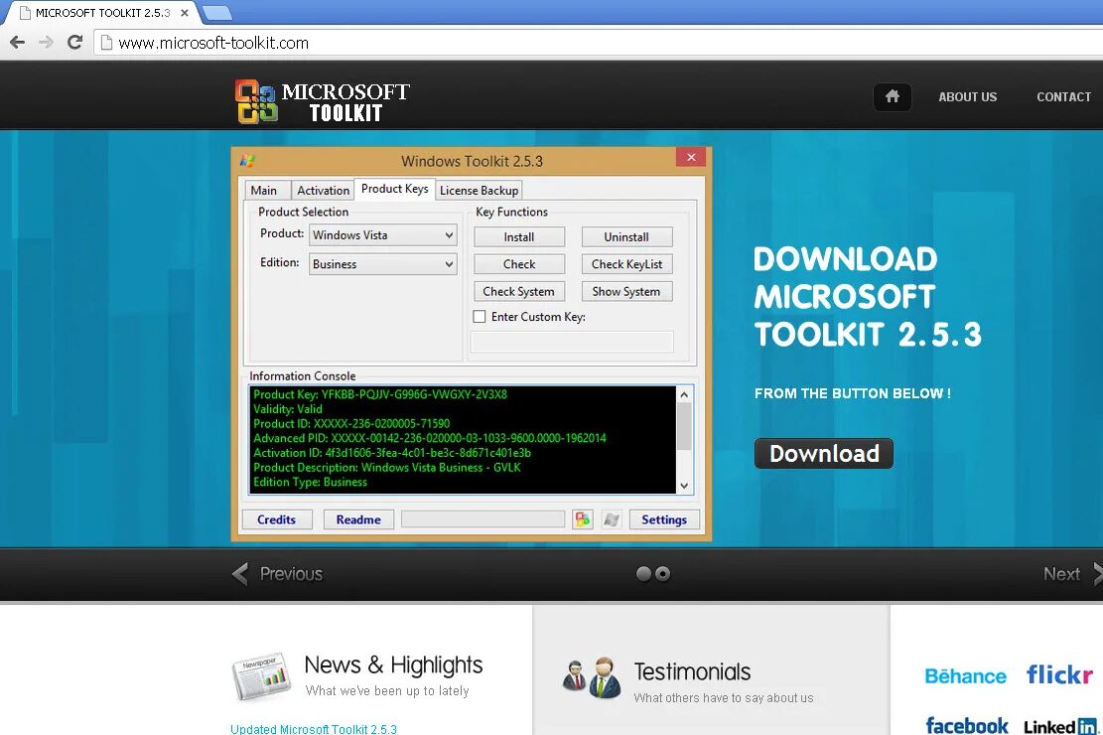Click the console scrollbar down arrow

684,486
